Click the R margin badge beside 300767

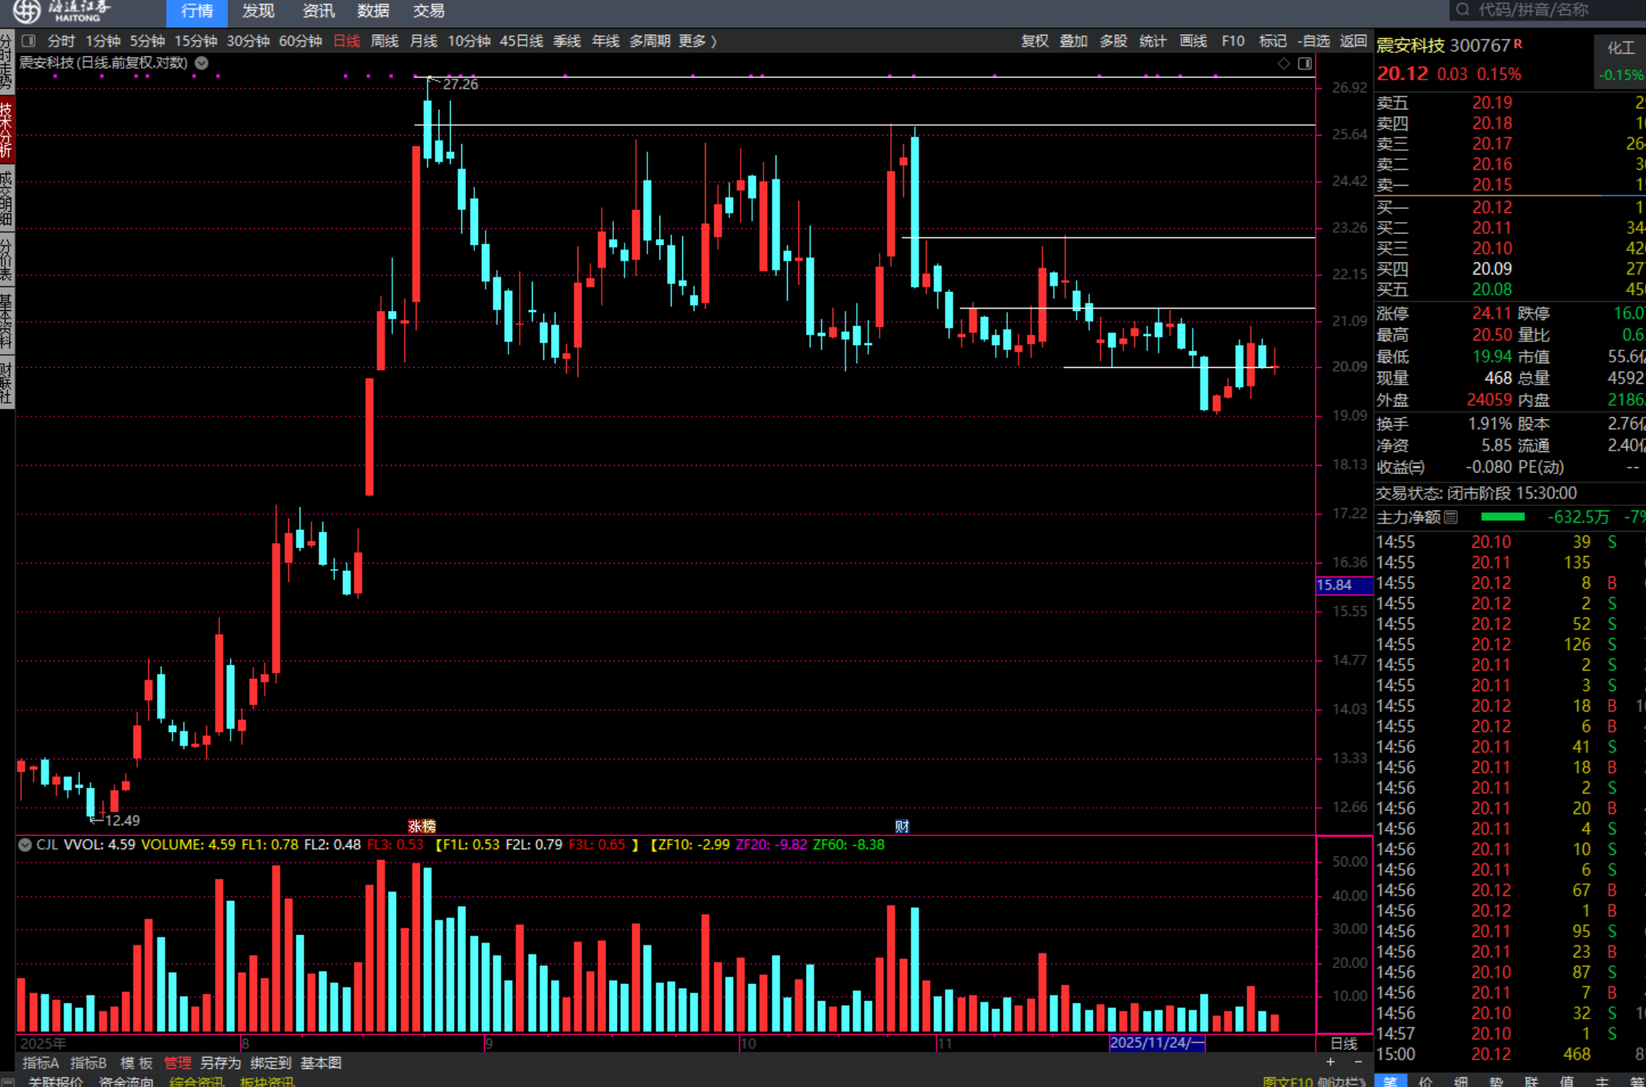1518,44
